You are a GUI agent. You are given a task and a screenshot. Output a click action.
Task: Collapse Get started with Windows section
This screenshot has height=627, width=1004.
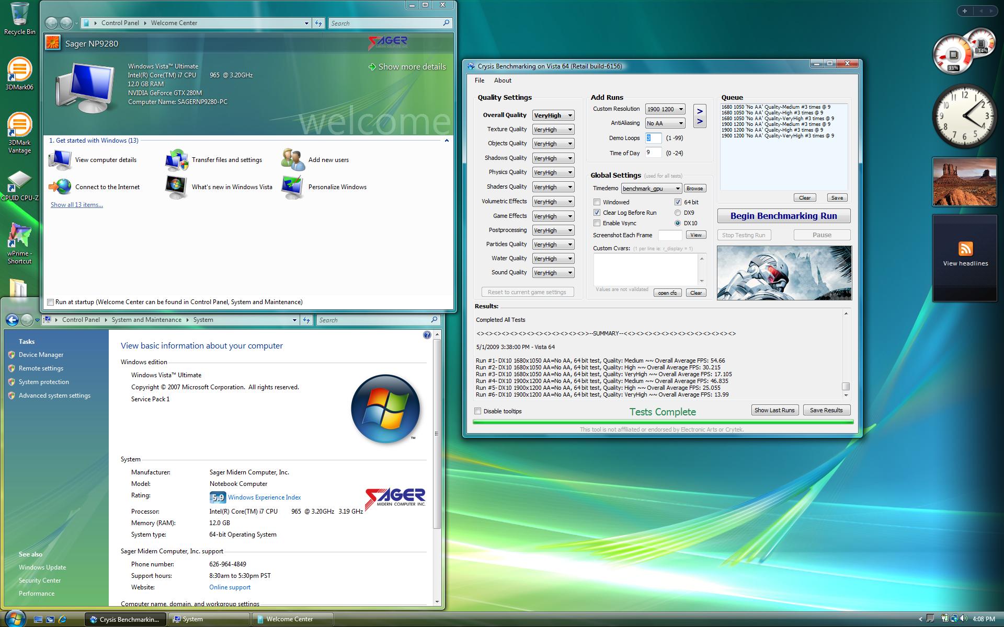pos(447,141)
